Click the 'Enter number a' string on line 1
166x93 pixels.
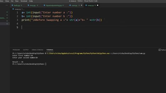[56, 13]
